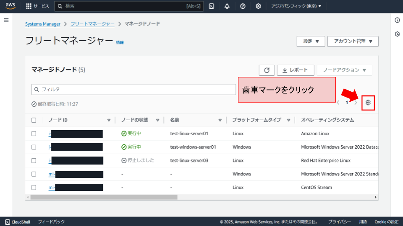The width and height of the screenshot is (403, 226).
Task: Open the アカウント管理 dropdown
Action: (353, 41)
